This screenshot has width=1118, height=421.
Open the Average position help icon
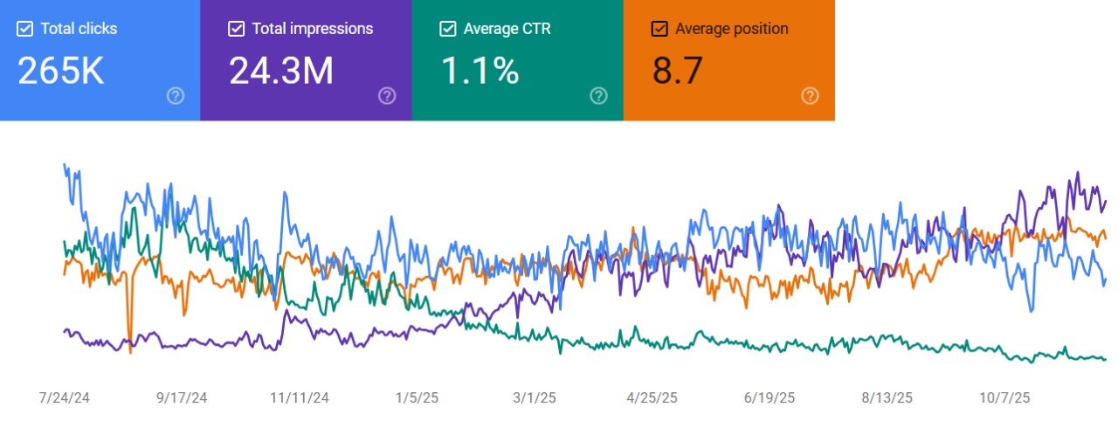click(x=810, y=96)
